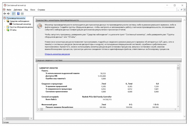Click the \\DESKTOP-HSHU730 computer name
The height and width of the screenshot is (126, 189).
(x=49, y=68)
